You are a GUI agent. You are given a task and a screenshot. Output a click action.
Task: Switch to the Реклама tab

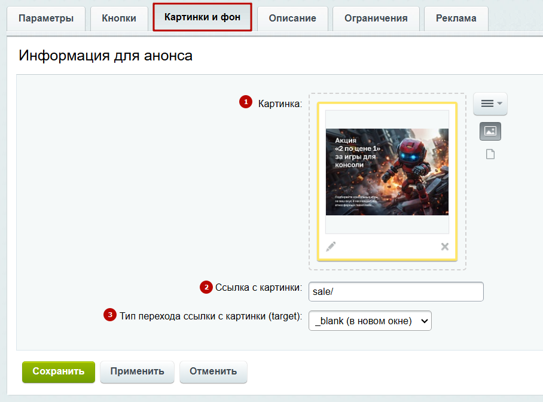point(456,19)
